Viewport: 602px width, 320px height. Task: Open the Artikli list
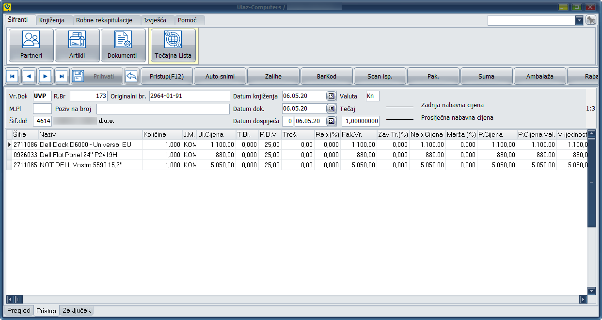coord(77,45)
